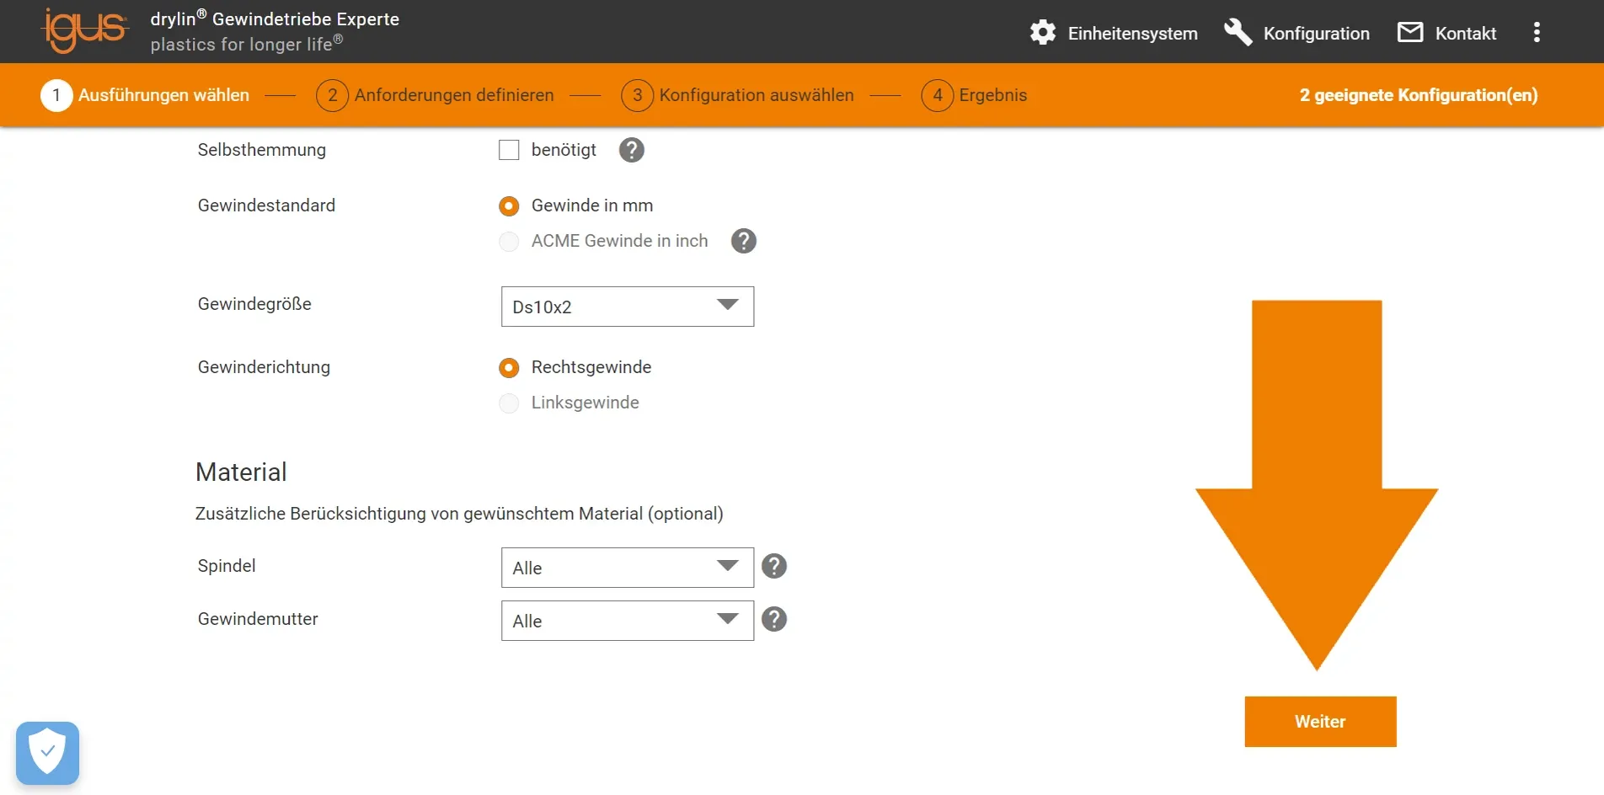The width and height of the screenshot is (1604, 795).
Task: Show help for Selbsthemmung
Action: pos(631,150)
